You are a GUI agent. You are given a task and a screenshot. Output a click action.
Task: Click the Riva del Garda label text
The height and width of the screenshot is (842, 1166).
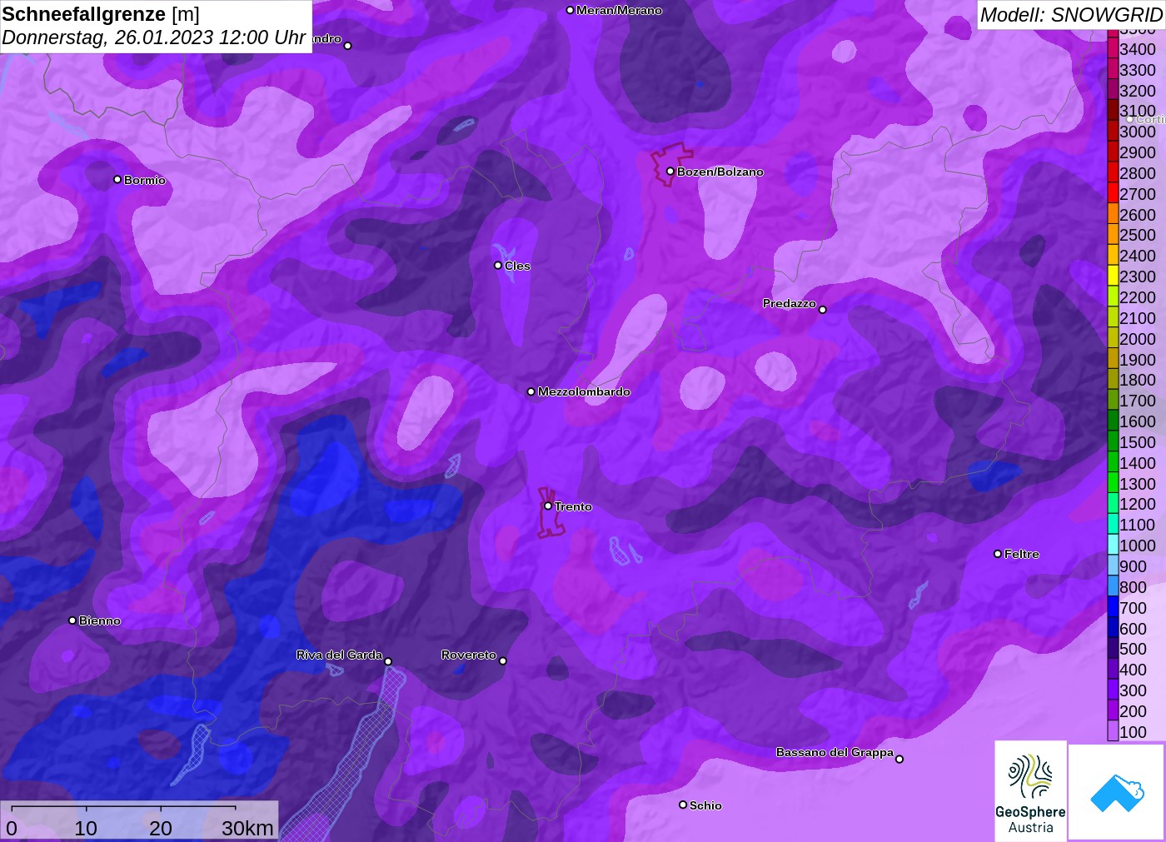pyautogui.click(x=339, y=655)
